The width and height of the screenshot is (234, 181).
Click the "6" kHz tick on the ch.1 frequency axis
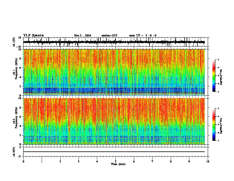click(21, 68)
